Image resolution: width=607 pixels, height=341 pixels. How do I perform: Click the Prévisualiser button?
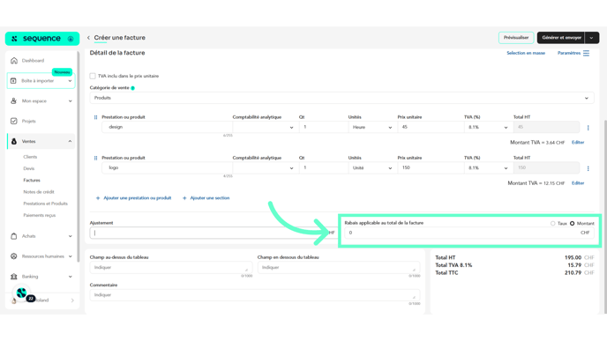click(516, 38)
